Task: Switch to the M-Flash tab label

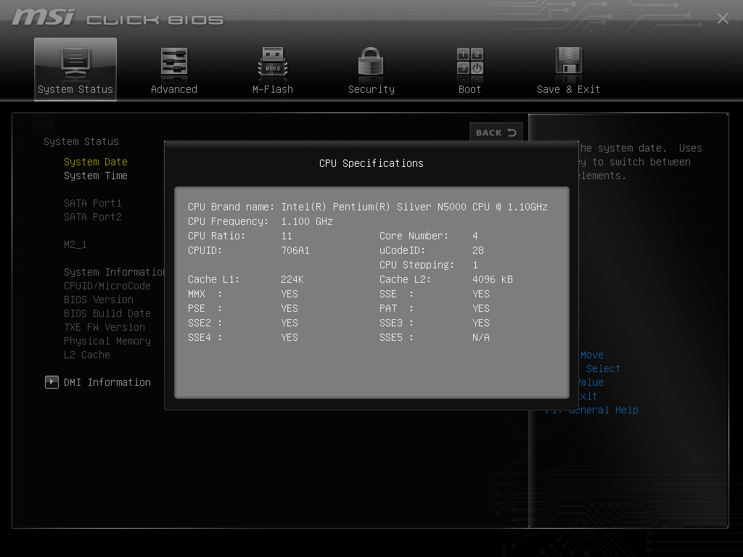Action: tap(273, 89)
